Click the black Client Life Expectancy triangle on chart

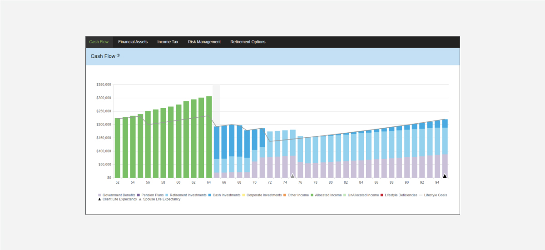445,176
